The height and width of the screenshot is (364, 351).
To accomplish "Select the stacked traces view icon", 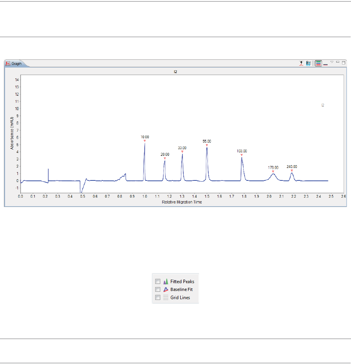I will click(x=318, y=63).
